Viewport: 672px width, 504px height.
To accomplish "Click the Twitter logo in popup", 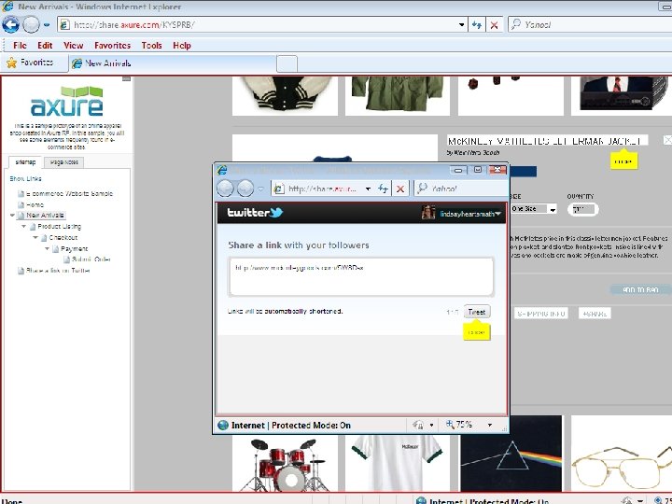I will tap(255, 213).
